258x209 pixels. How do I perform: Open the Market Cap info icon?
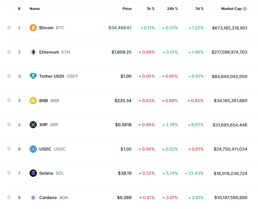pyautogui.click(x=245, y=9)
